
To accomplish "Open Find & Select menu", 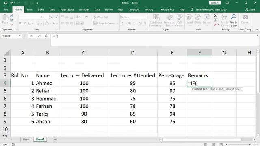I will pyautogui.click(x=233, y=21).
